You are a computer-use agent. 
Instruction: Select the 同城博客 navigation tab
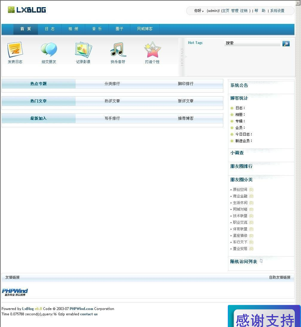tap(145, 29)
